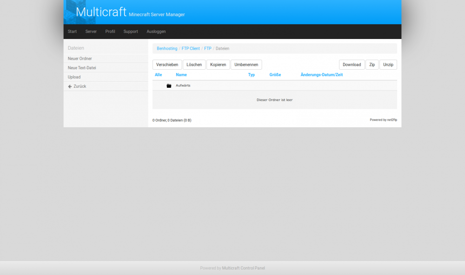This screenshot has width=465, height=275.
Task: Open the Server menu item
Action: pos(91,32)
